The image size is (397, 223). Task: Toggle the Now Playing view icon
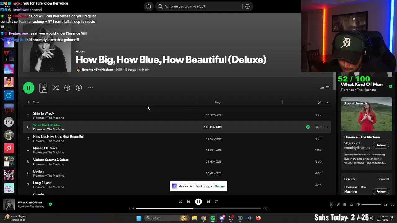tap(332, 204)
